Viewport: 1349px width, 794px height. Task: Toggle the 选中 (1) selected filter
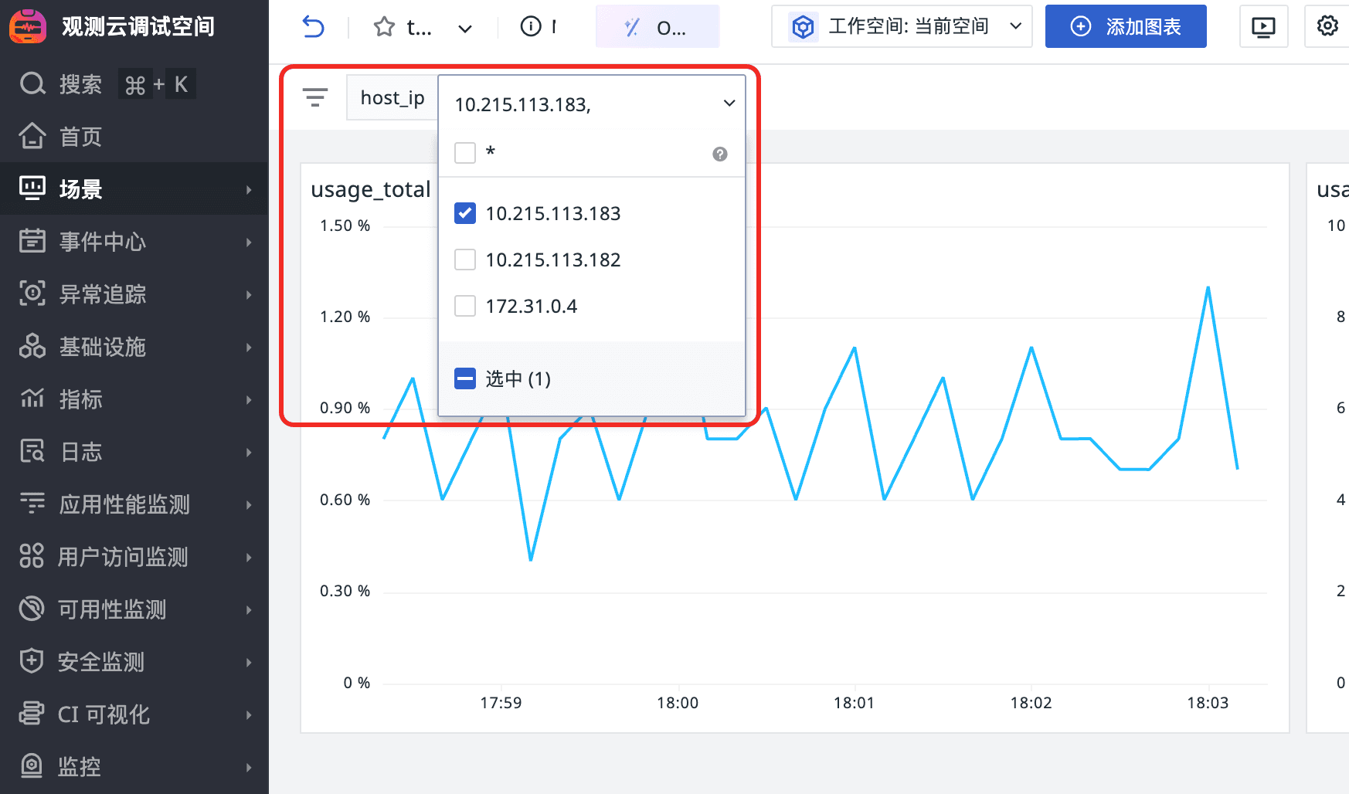[465, 378]
